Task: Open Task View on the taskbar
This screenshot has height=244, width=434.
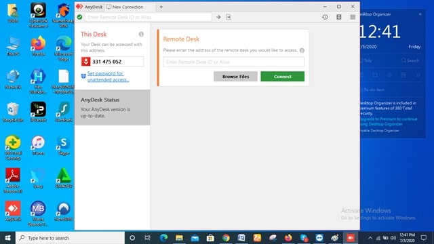Action: point(148,238)
